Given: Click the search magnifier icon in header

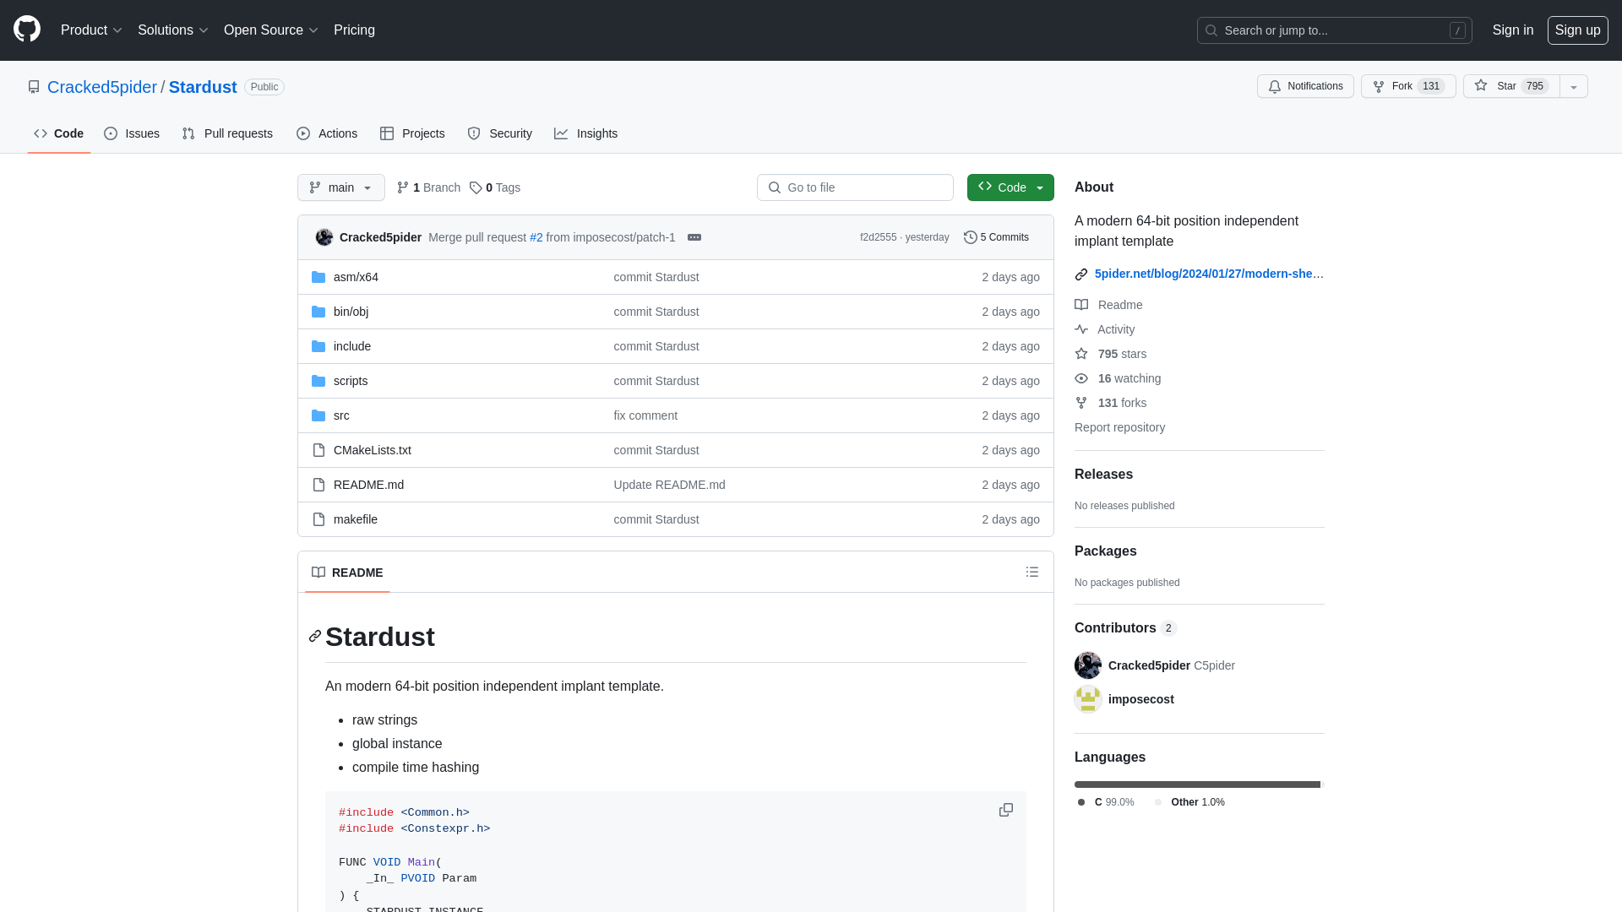Looking at the screenshot, I should 1211,30.
